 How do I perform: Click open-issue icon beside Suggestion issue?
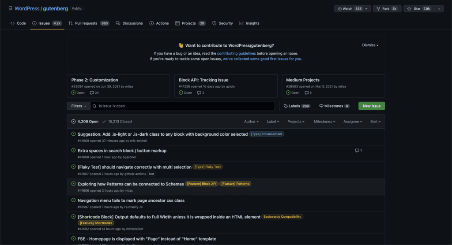(74, 134)
